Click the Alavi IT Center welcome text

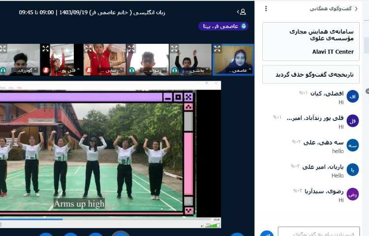point(333,52)
